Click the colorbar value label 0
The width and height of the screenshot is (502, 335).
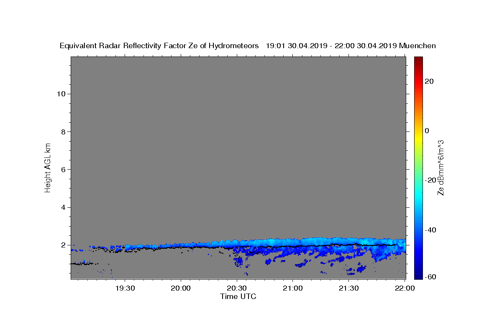point(427,131)
